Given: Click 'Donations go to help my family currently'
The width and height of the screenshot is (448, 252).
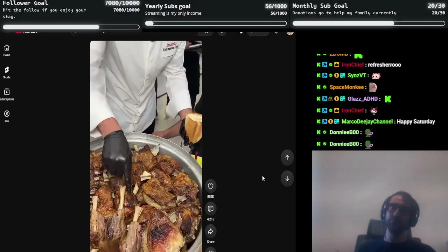Looking at the screenshot, I should pos(344,13).
